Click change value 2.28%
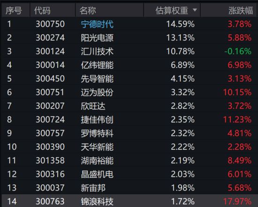This screenshot has height=207, width=258. point(240,147)
